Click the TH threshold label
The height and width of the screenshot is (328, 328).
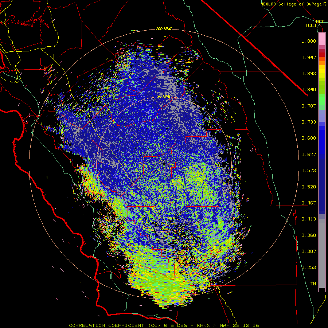click(313, 284)
